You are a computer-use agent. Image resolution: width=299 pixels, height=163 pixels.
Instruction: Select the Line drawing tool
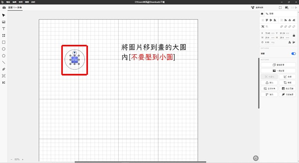3,62
